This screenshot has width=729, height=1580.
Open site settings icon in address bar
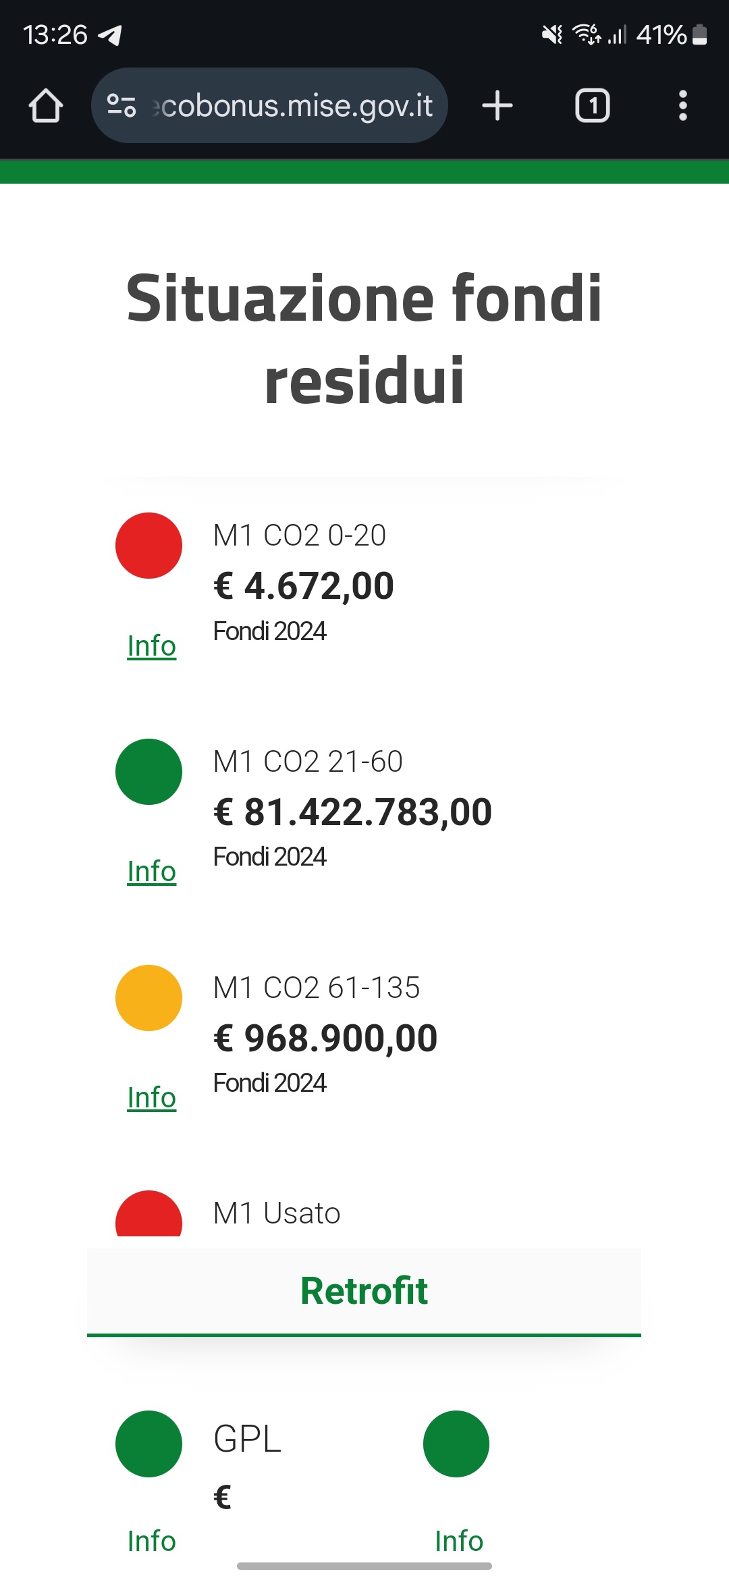pos(122,105)
